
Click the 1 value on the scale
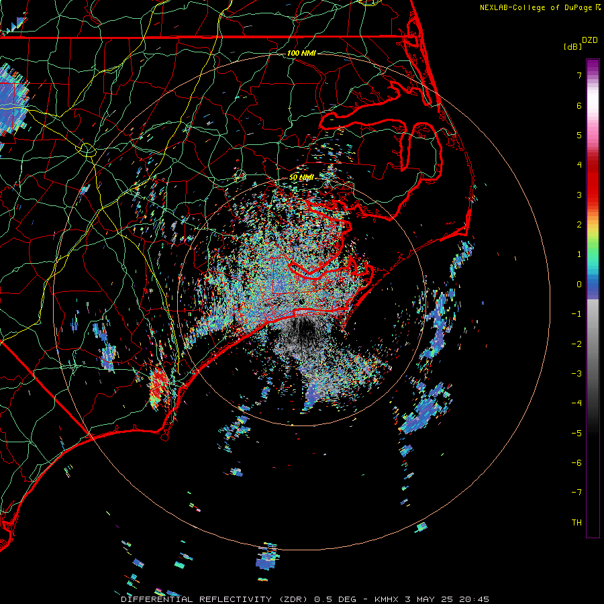[579, 254]
